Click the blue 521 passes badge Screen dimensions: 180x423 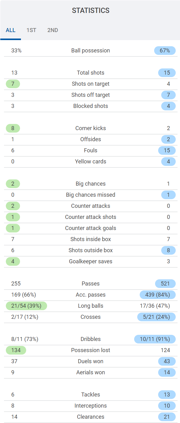tap(166, 284)
